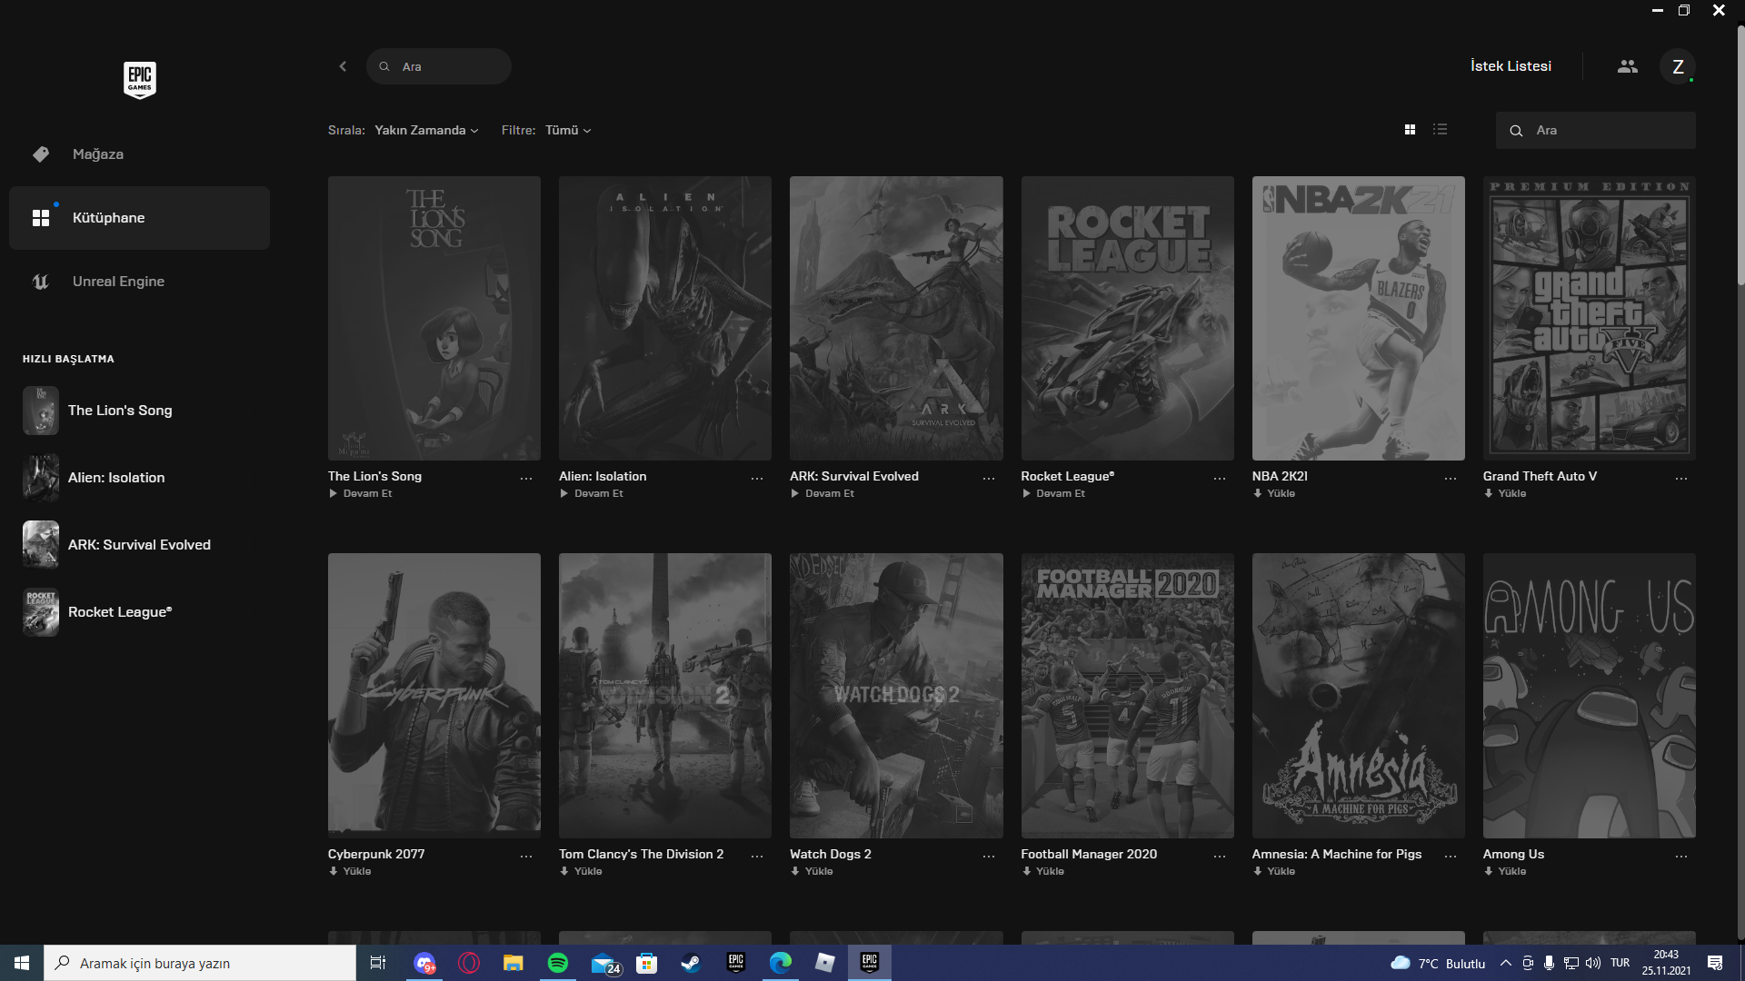
Task: Click the library search field
Action: (x=1596, y=130)
